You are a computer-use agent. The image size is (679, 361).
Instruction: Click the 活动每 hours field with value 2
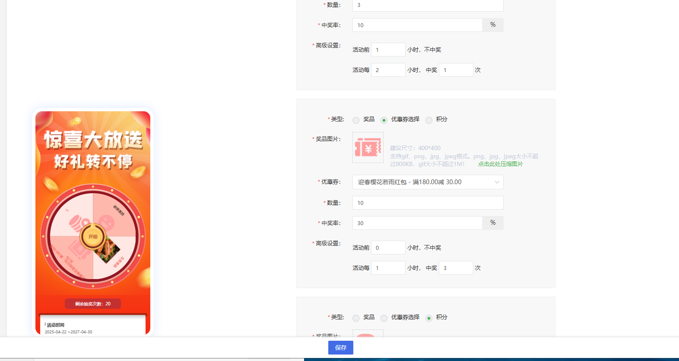388,70
